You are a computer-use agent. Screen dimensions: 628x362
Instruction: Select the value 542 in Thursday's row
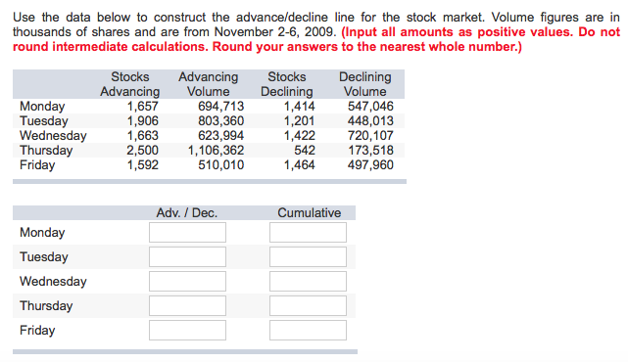tap(305, 151)
